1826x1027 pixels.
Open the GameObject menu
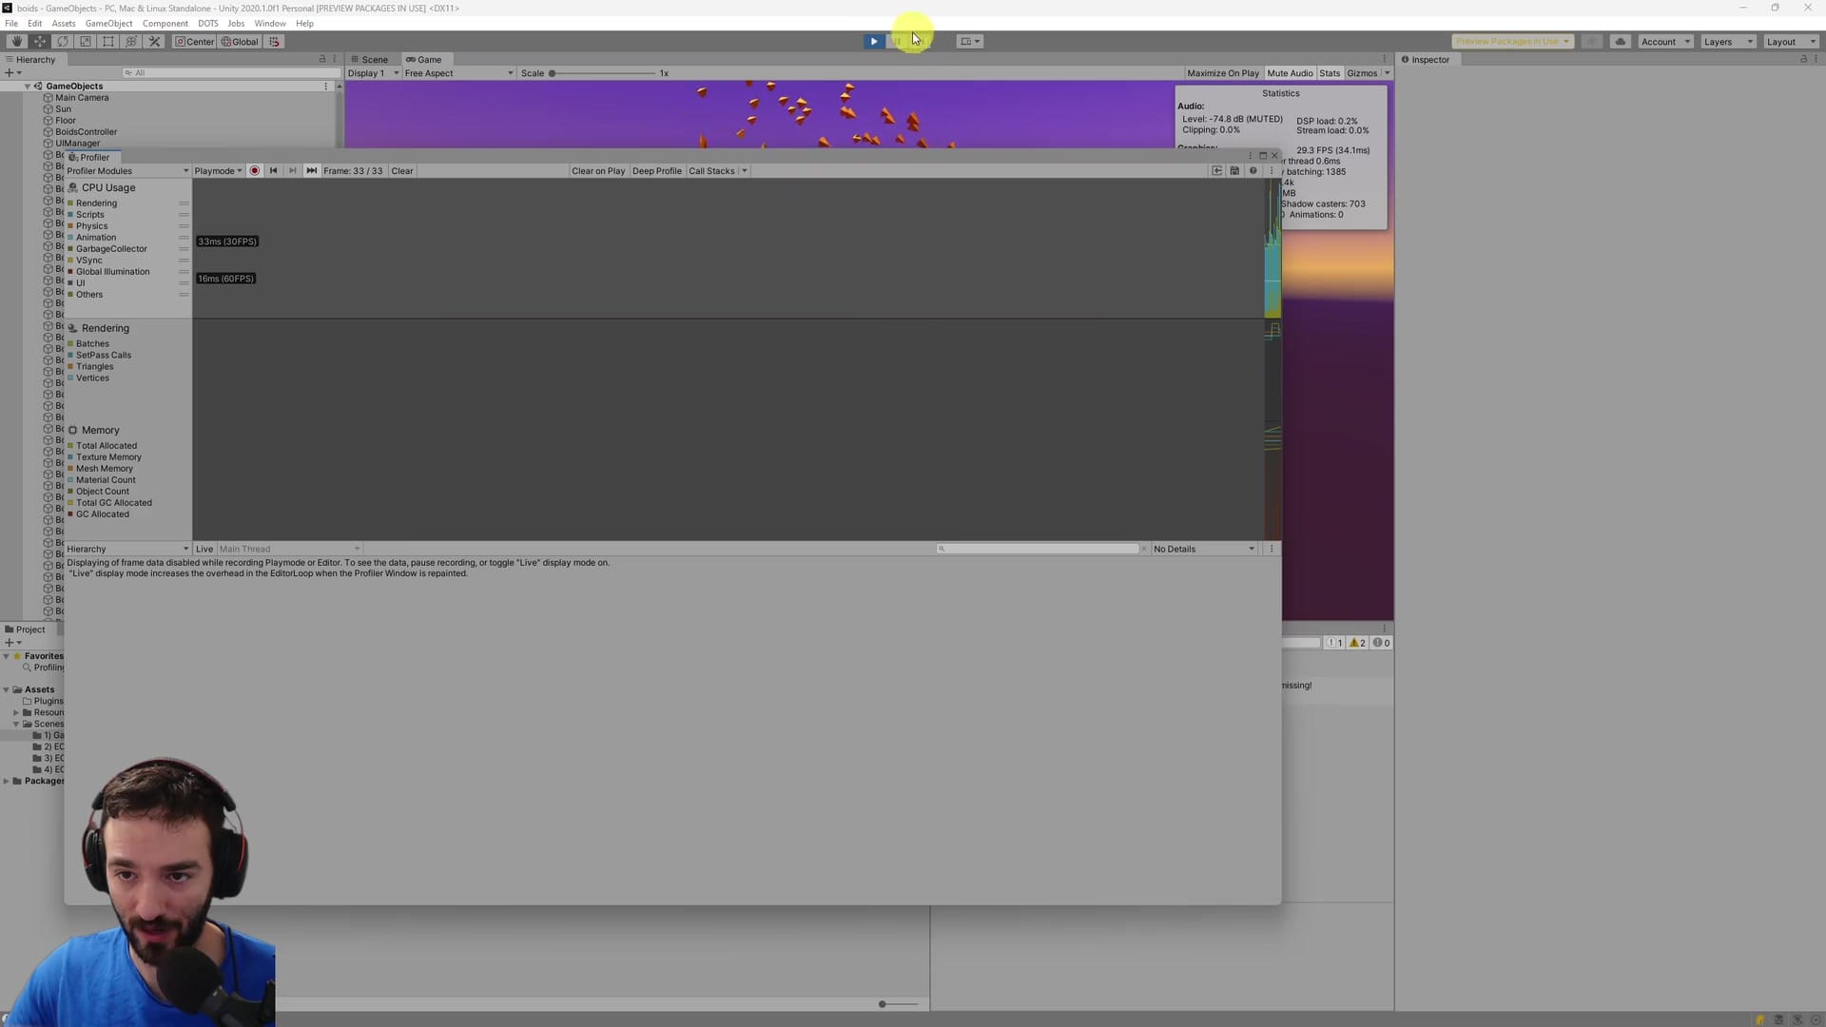tap(108, 23)
